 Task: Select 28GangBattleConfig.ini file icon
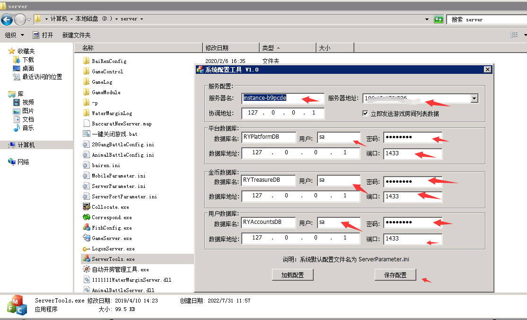[87, 144]
